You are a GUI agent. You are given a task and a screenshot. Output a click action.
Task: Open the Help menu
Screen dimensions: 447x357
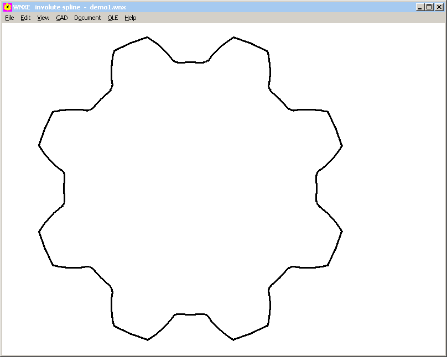(130, 18)
